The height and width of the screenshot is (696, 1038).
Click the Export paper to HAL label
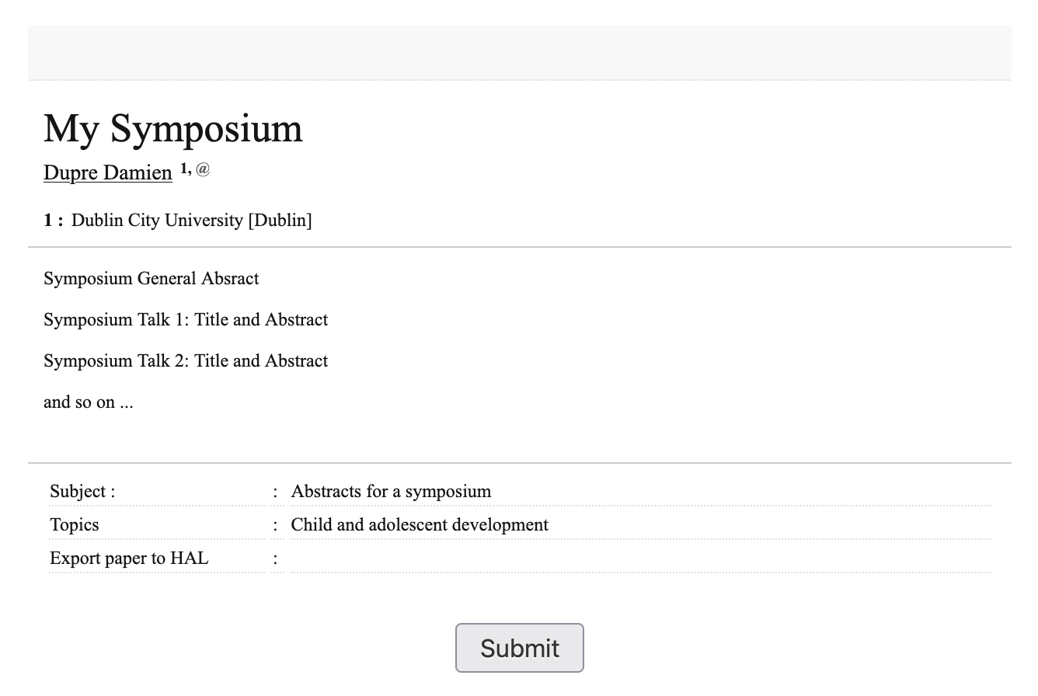129,558
